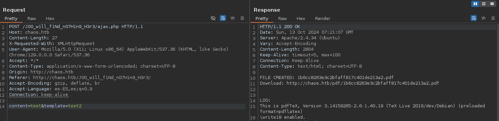This screenshot has width=499, height=121.
Task: Select horizontal split layout icon
Action: [484, 4]
